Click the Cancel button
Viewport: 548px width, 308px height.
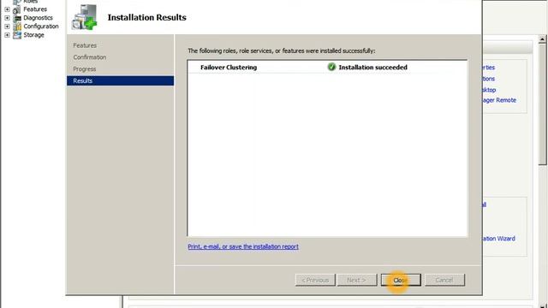444,280
